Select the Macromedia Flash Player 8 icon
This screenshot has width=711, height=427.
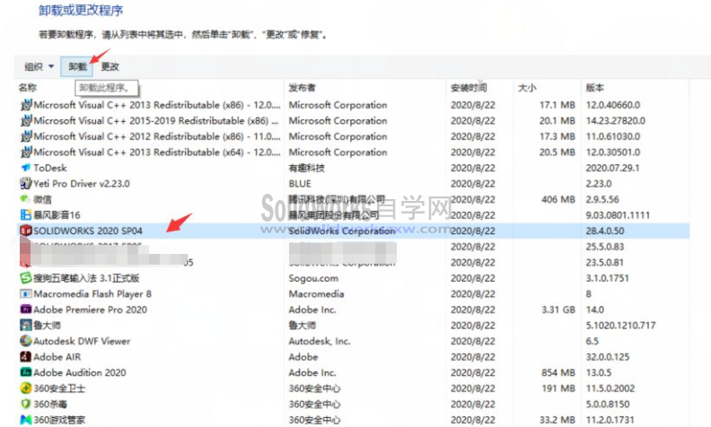pos(25,293)
